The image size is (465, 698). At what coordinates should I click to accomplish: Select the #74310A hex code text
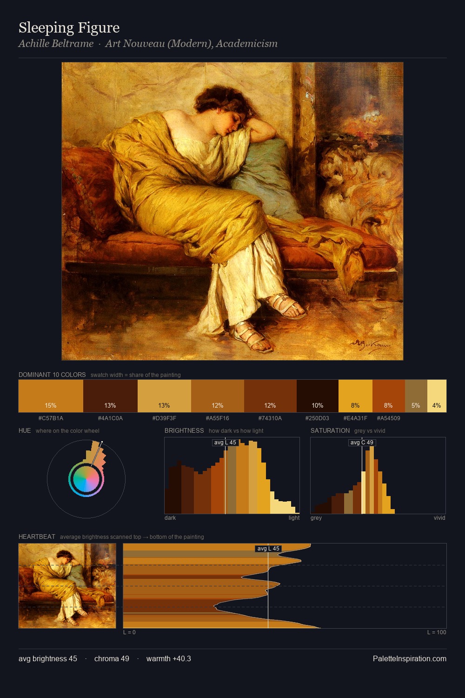click(270, 418)
